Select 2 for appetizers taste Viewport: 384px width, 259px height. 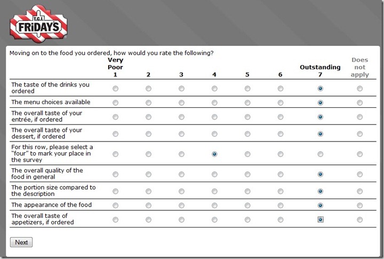click(148, 219)
